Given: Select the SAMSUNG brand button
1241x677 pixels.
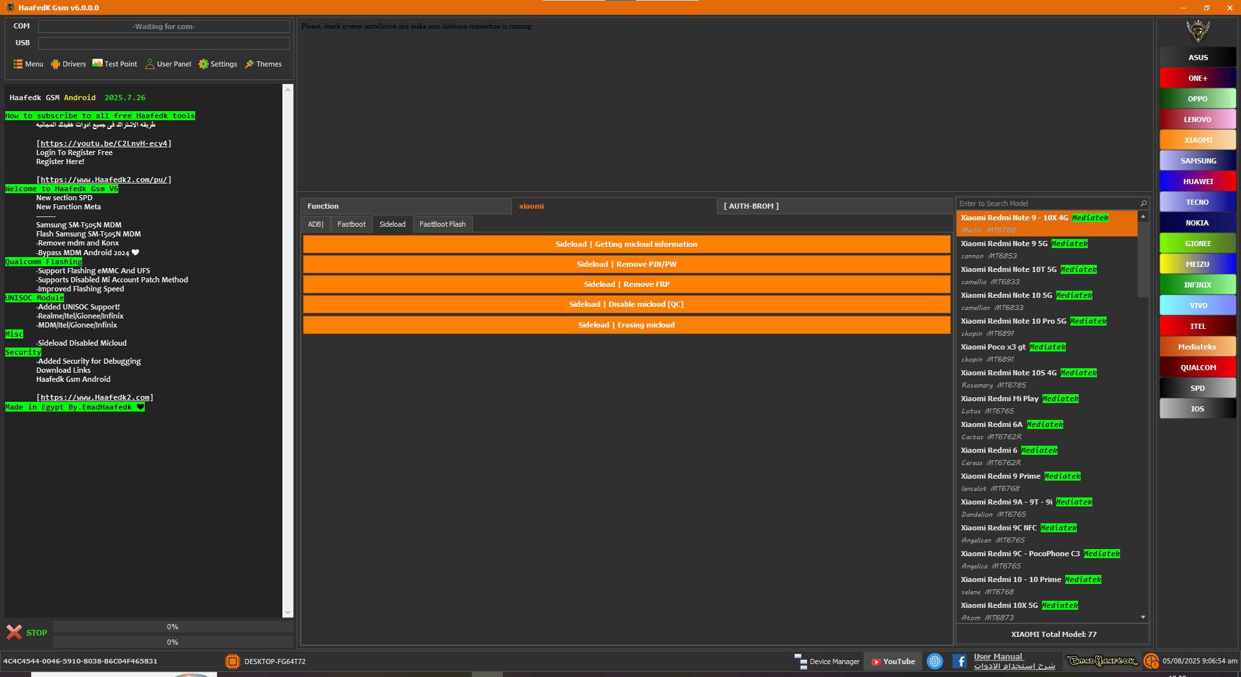Looking at the screenshot, I should [x=1198, y=160].
